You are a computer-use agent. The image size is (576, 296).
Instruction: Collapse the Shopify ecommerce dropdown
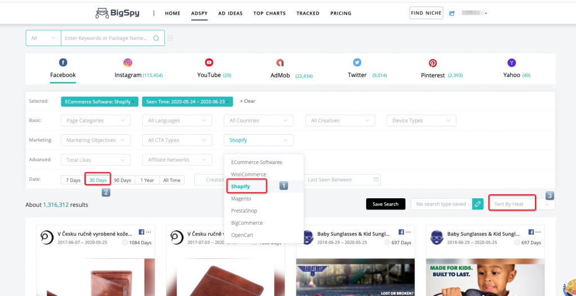click(259, 140)
